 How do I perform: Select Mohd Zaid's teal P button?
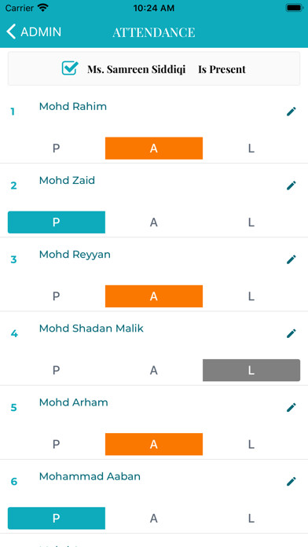click(56, 222)
